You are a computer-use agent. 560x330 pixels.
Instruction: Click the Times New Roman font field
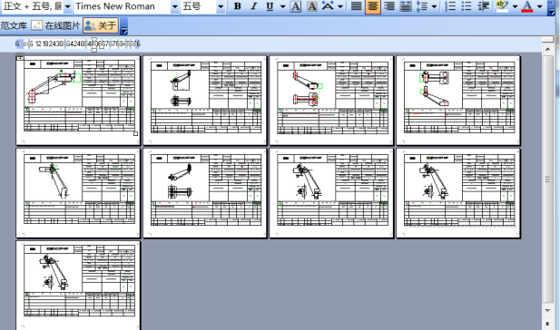coord(123,6)
